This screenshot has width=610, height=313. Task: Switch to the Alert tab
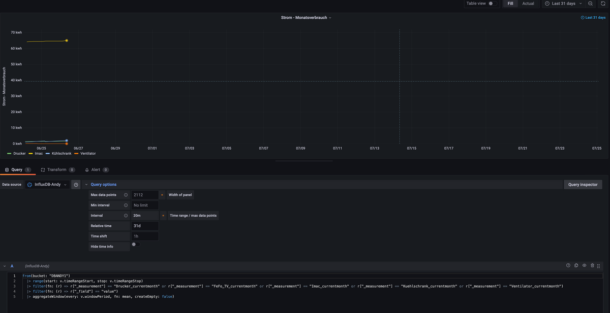[96, 170]
